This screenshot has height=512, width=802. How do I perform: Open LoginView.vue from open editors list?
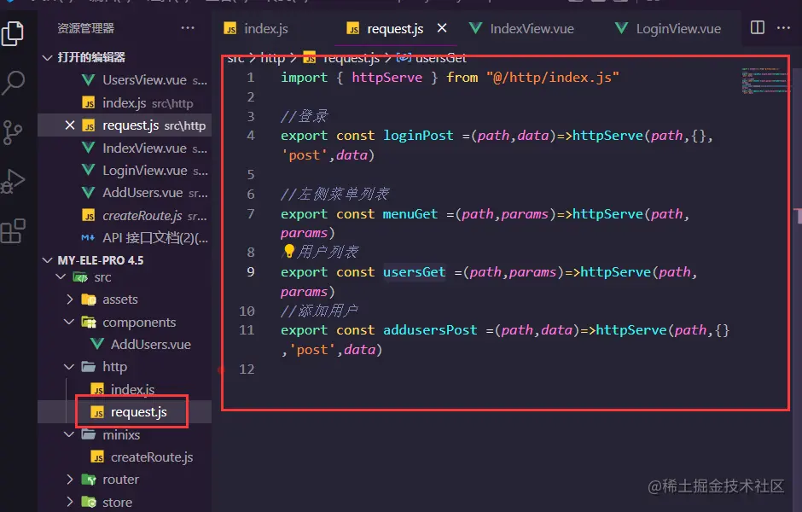click(125, 171)
